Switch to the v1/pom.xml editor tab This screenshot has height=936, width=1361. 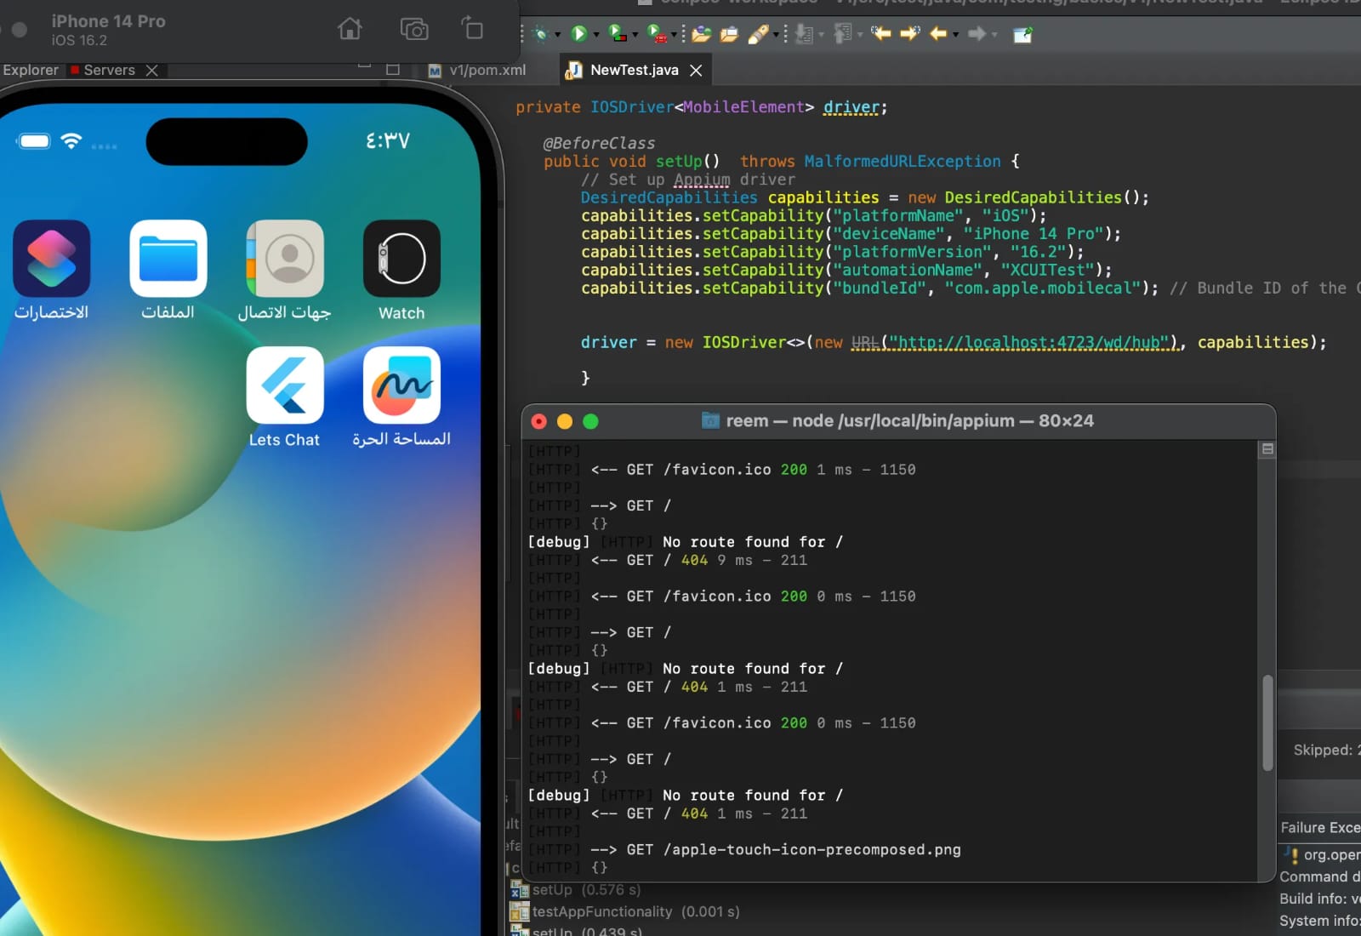click(487, 70)
